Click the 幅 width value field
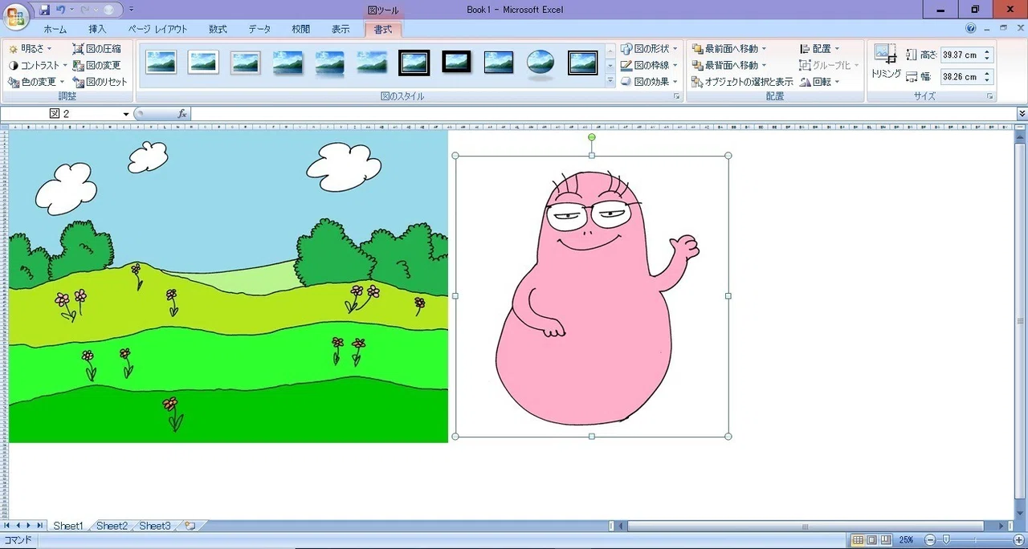 (x=960, y=77)
